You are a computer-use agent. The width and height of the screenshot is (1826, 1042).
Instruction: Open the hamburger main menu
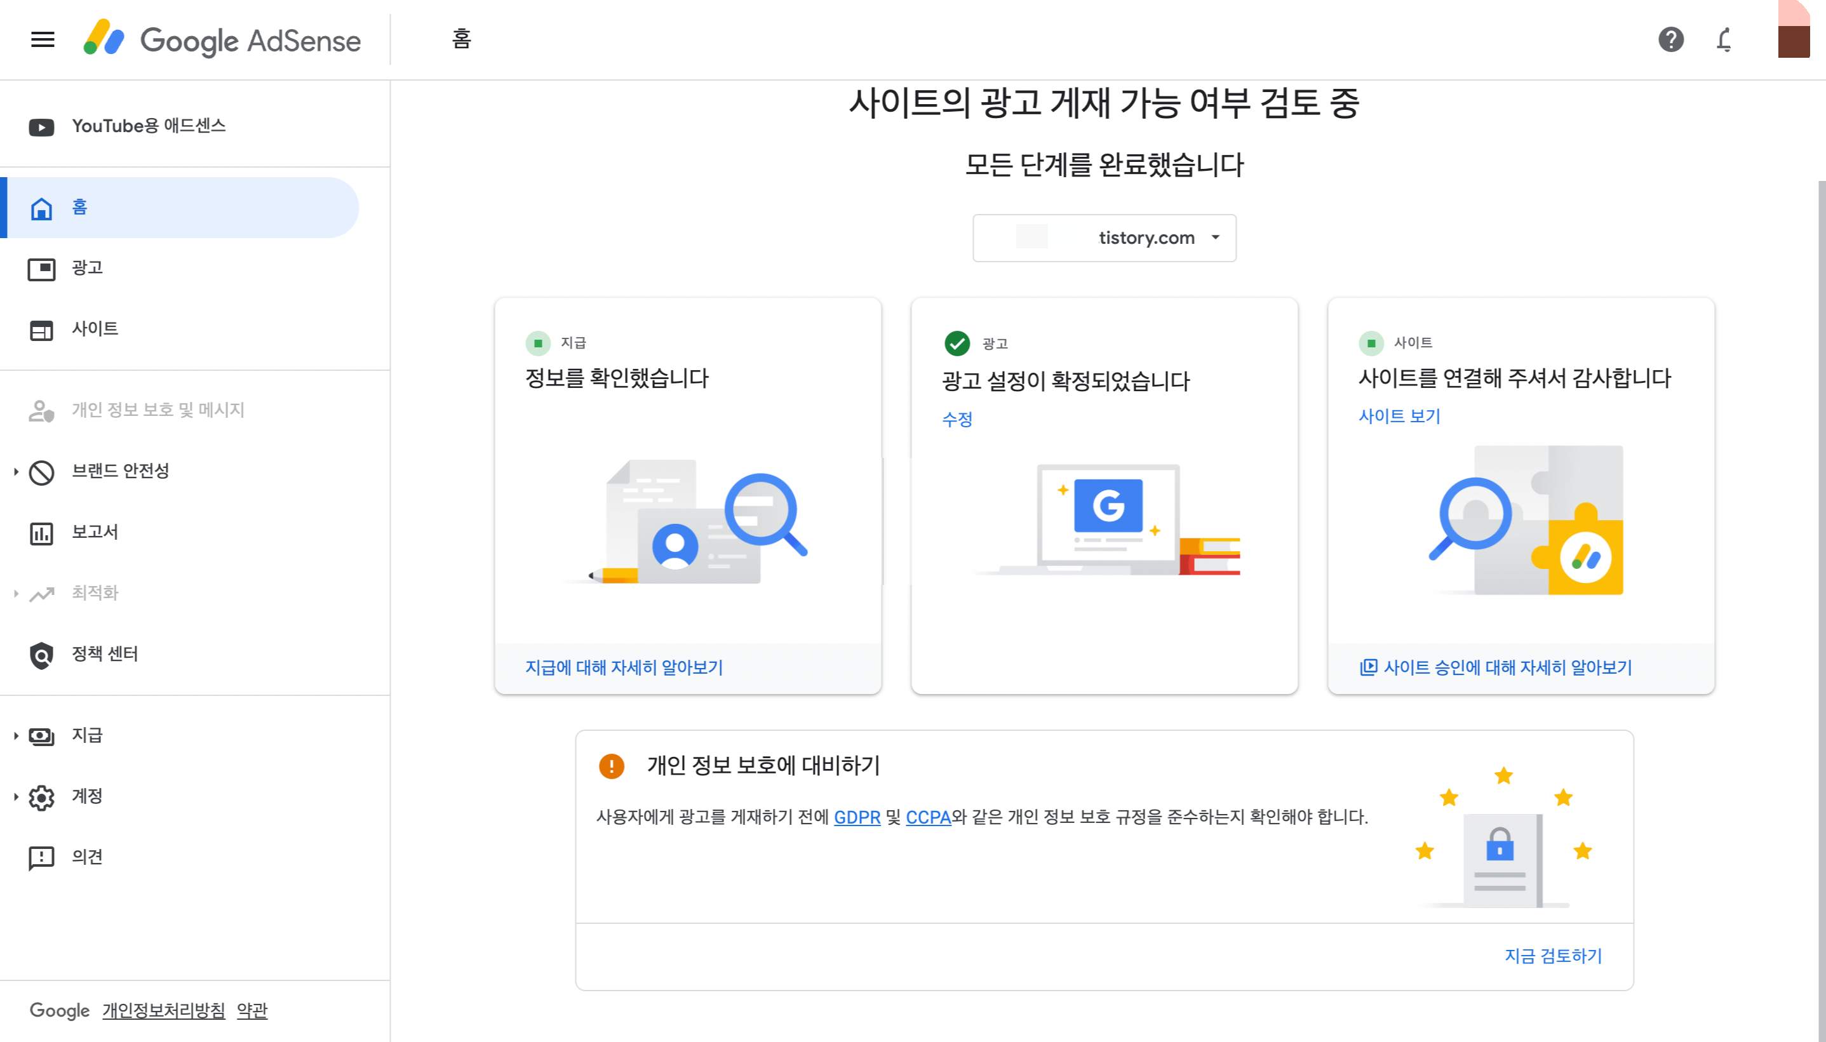[x=43, y=39]
